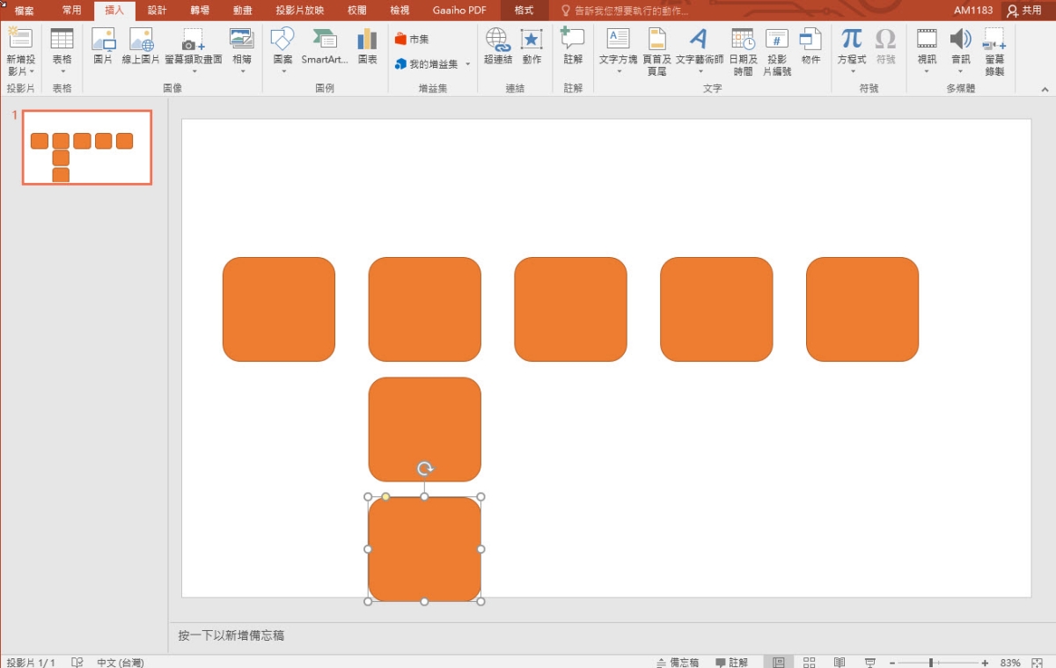This screenshot has width=1056, height=668.
Task: Click the 共用 share button
Action: (x=1024, y=11)
